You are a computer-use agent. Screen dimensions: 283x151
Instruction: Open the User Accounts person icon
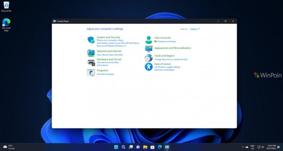149,40
